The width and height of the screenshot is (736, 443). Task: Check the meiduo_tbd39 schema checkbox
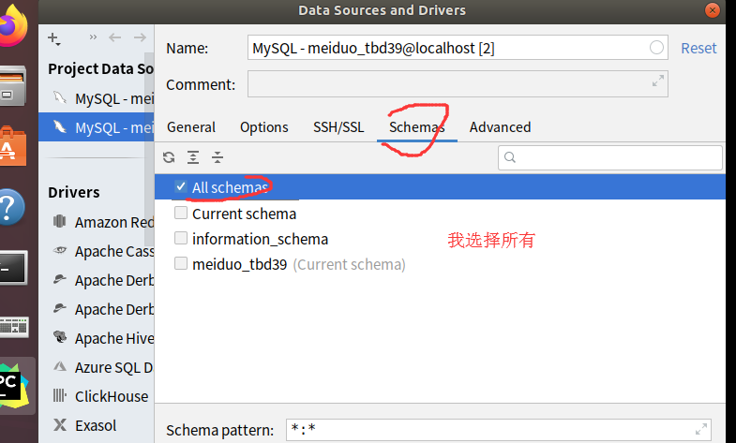coord(181,263)
